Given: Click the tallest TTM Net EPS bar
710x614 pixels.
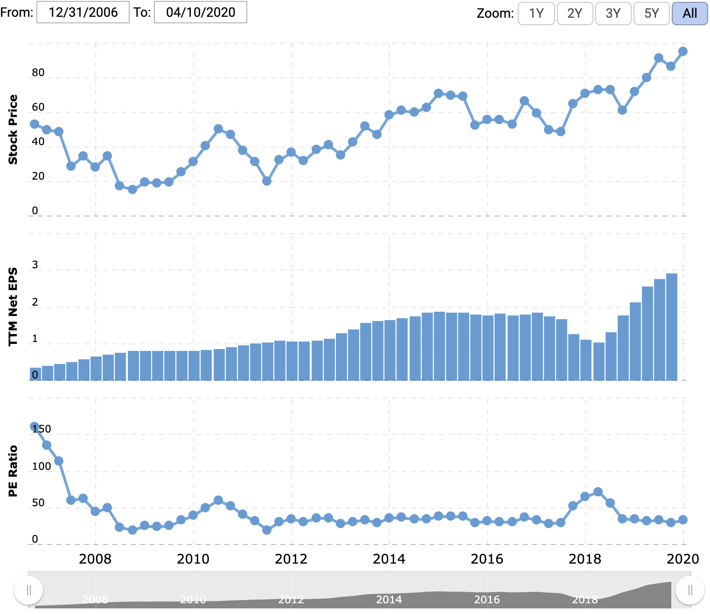Looking at the screenshot, I should pos(672,327).
